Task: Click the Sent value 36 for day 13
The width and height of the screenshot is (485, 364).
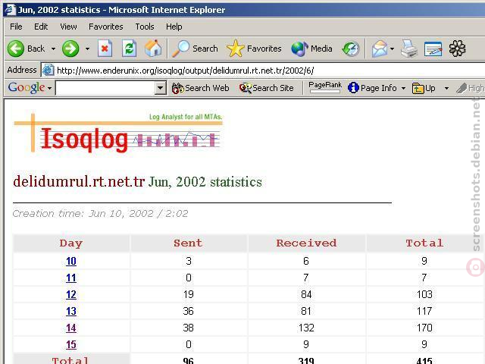Action: 189,311
